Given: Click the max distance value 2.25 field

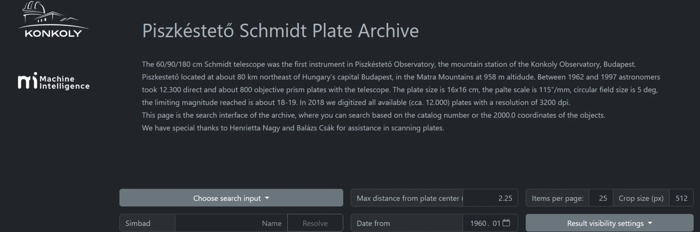Looking at the screenshot, I should click(x=490, y=198).
